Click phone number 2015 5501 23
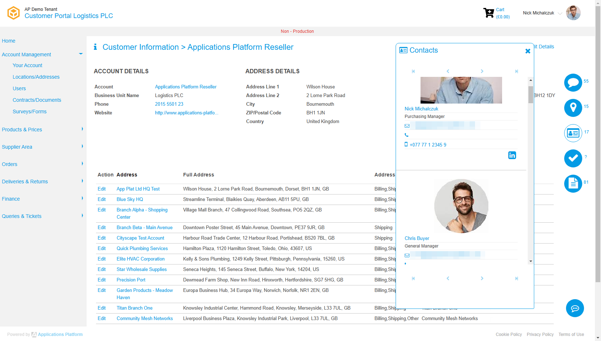Image resolution: width=601 pixels, height=341 pixels. click(169, 104)
